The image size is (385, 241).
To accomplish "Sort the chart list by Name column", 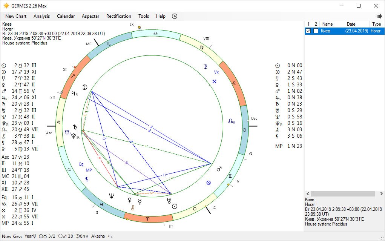I will (327, 24).
